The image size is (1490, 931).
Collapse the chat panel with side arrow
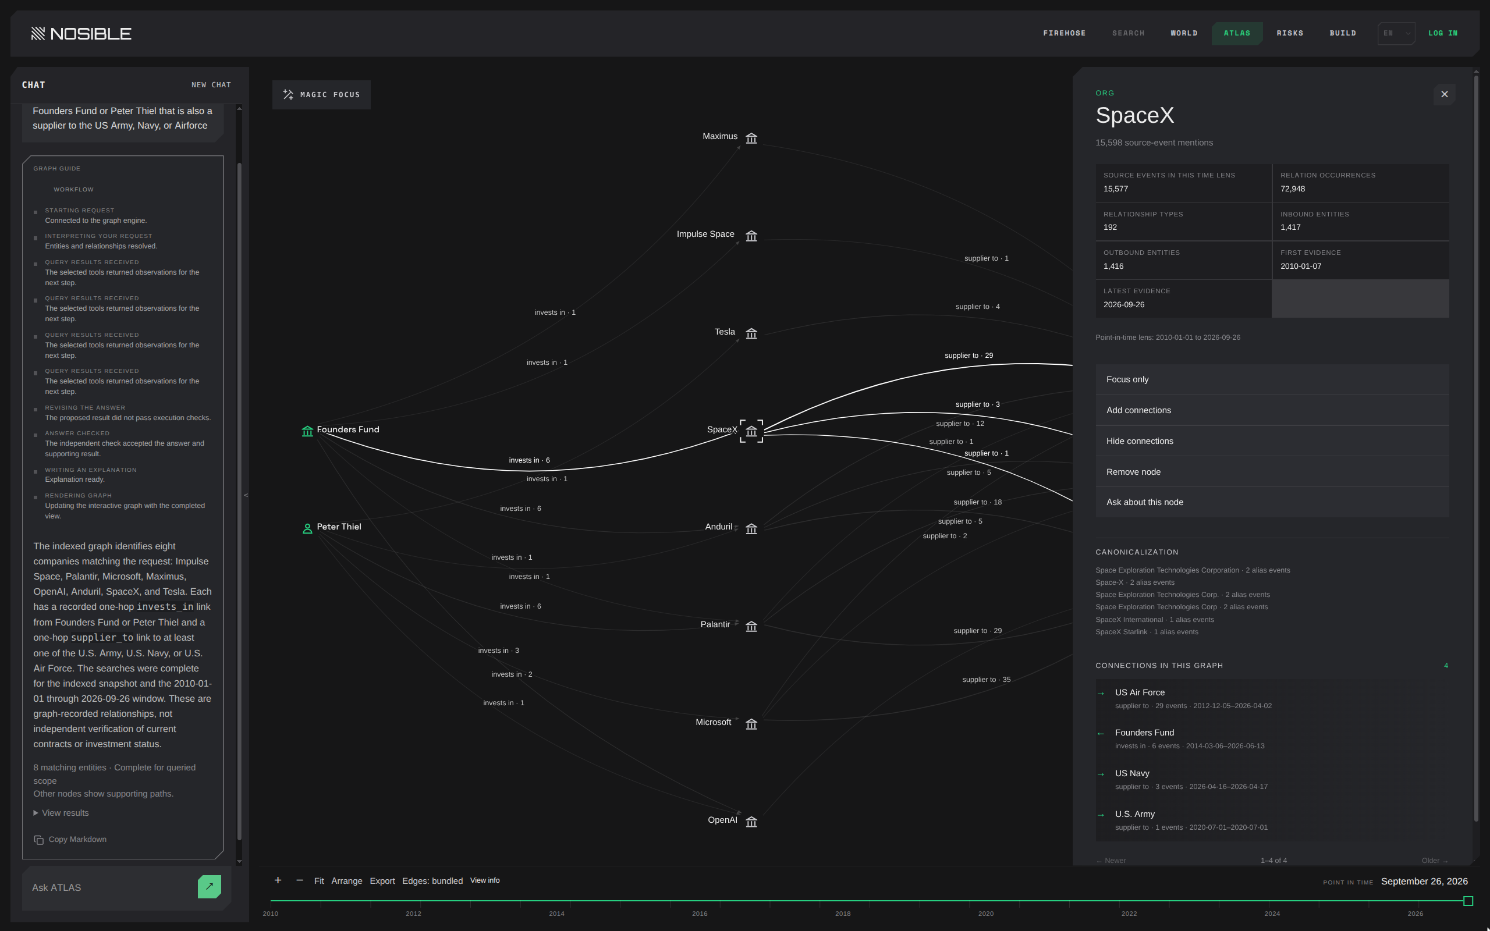pyautogui.click(x=246, y=495)
